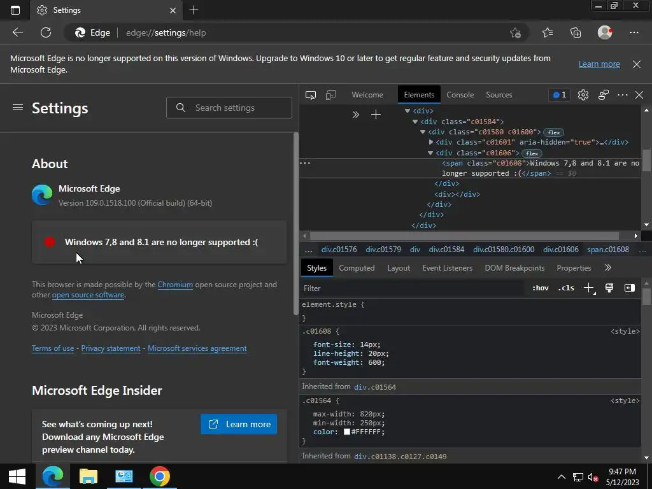
Task: Expand the div class c01601 node
Action: click(x=431, y=142)
